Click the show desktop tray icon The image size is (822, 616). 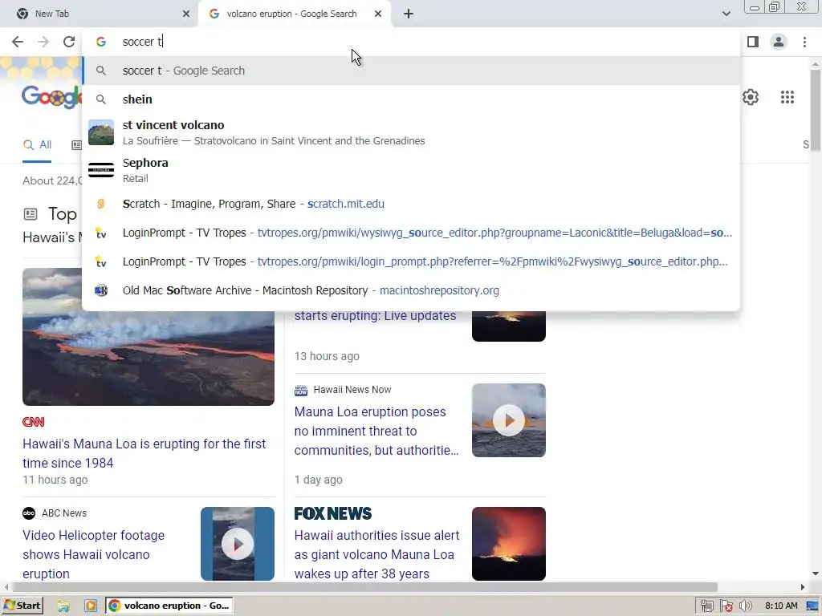pyautogui.click(x=812, y=606)
